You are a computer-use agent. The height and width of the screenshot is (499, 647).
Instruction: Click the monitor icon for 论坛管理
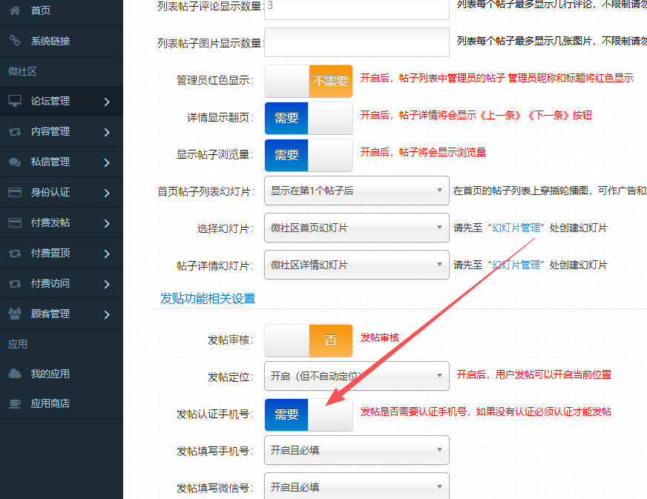pos(15,101)
